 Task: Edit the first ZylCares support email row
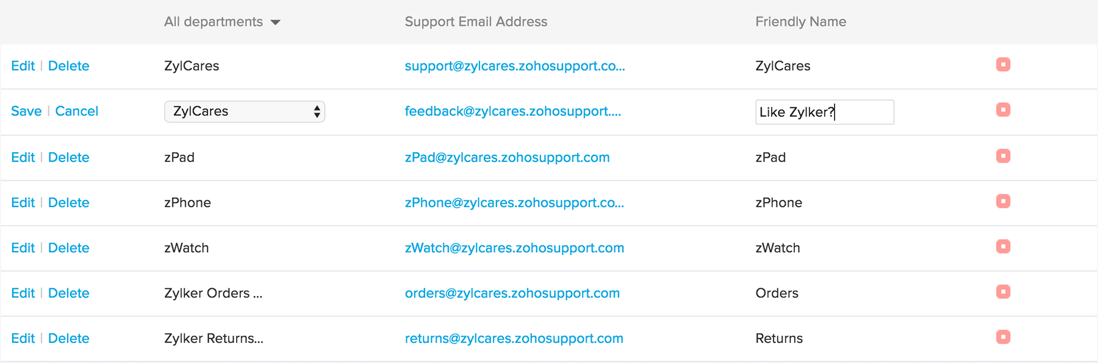(x=23, y=66)
